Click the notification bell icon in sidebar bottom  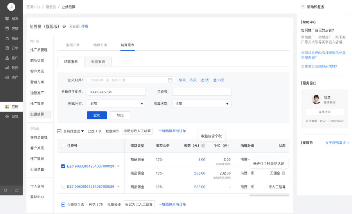pyautogui.click(x=17, y=190)
